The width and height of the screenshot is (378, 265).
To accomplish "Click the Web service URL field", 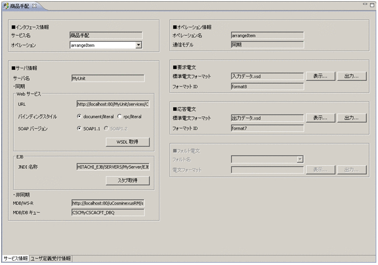I will [x=113, y=104].
